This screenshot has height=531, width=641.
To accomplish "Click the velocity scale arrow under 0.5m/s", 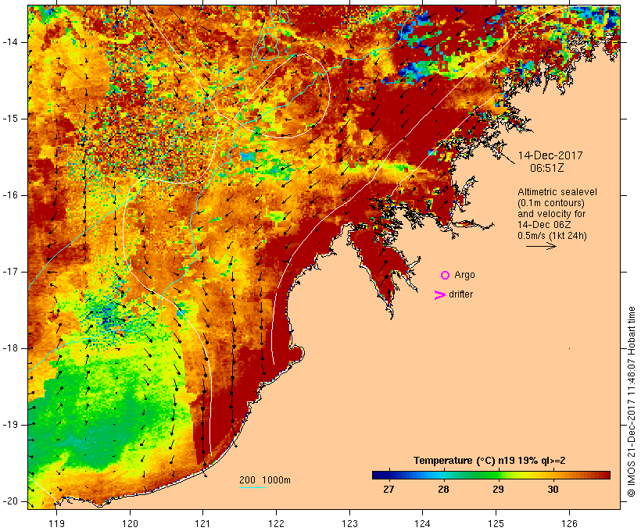I will pos(541,246).
